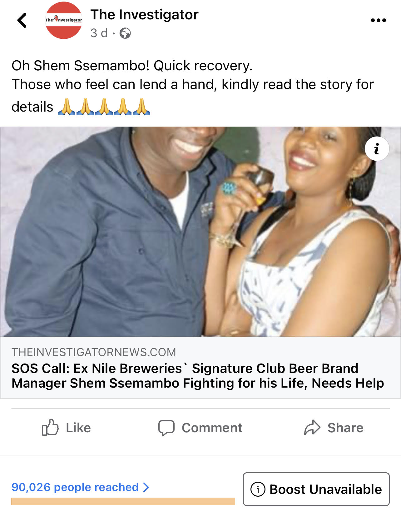
Task: Tap the Share label
Action: [x=345, y=428]
